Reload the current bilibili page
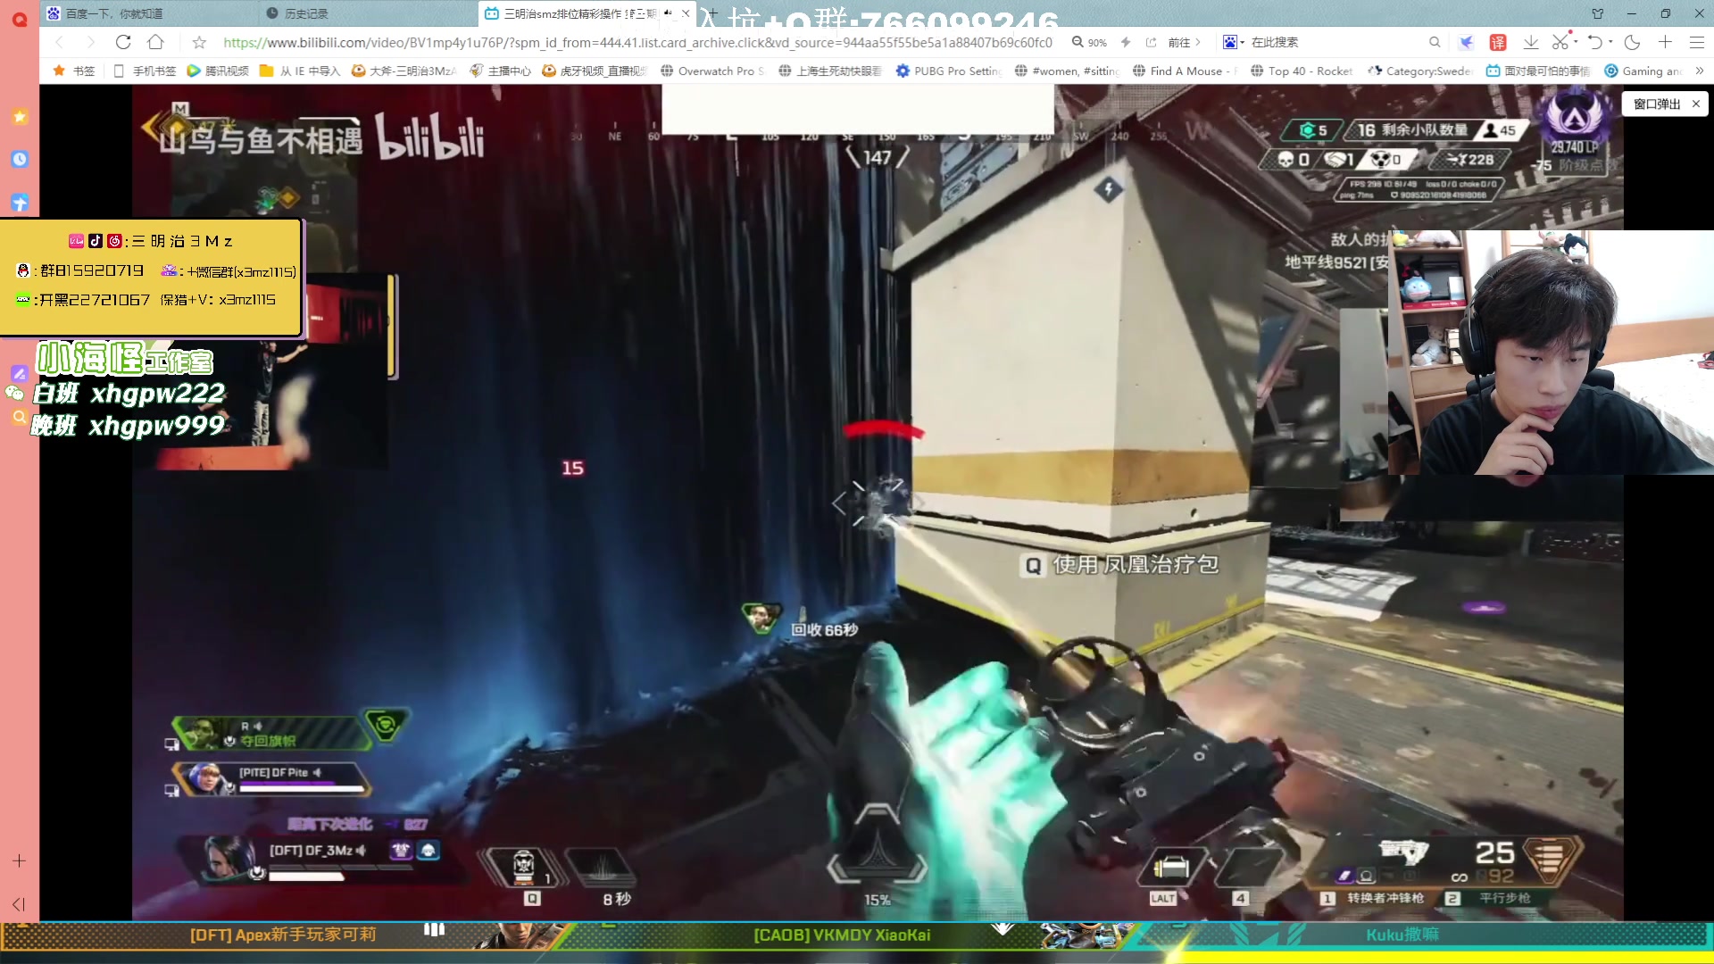 (x=123, y=42)
